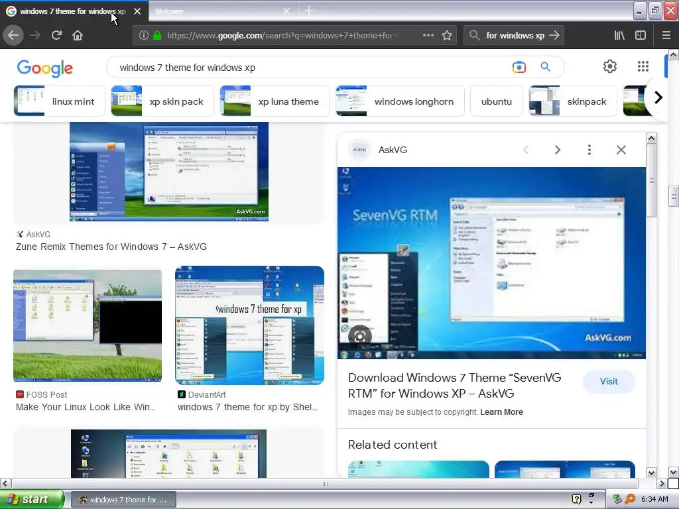The height and width of the screenshot is (509, 679).
Task: Open the browser home page
Action: click(78, 36)
